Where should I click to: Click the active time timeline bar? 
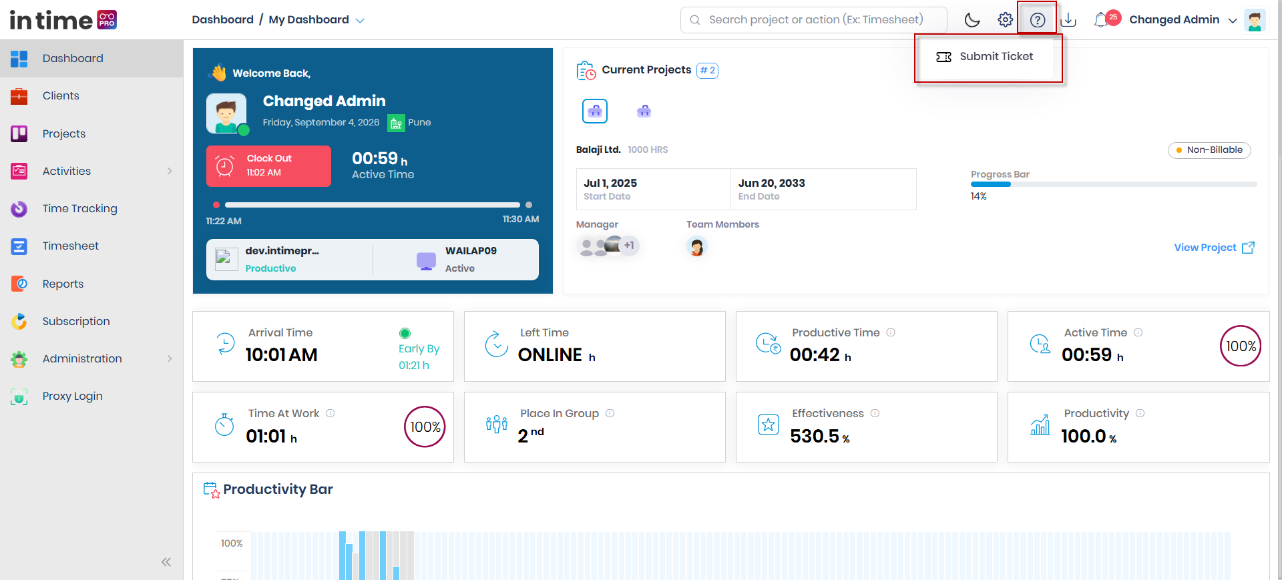(x=373, y=205)
